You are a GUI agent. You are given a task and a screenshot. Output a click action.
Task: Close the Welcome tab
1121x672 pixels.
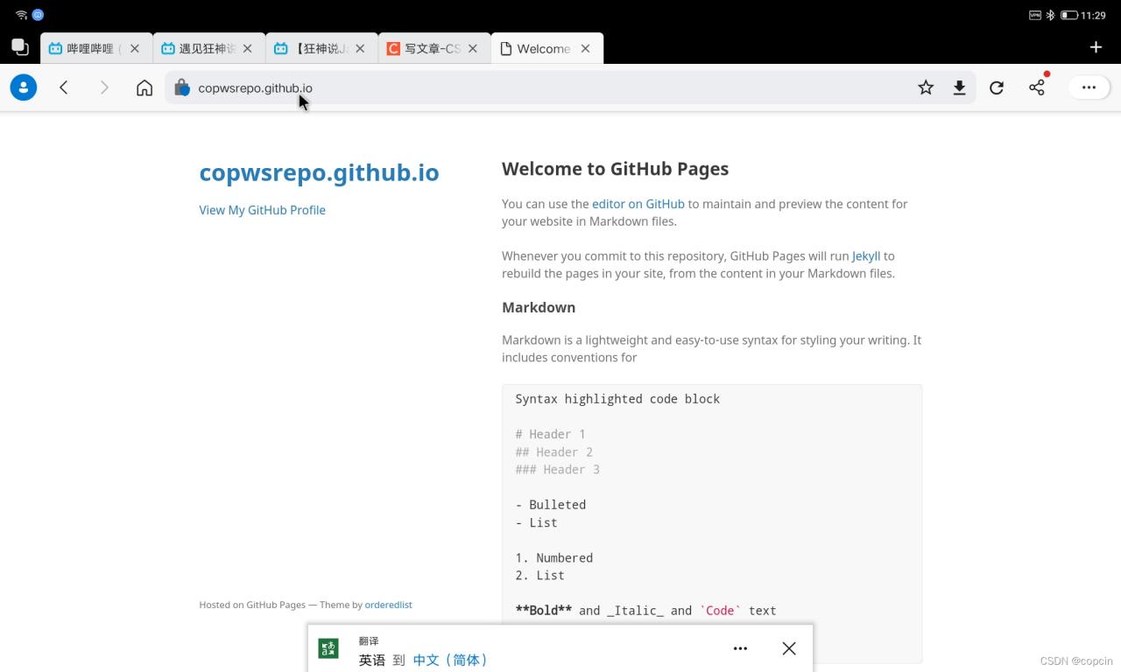[x=586, y=49]
